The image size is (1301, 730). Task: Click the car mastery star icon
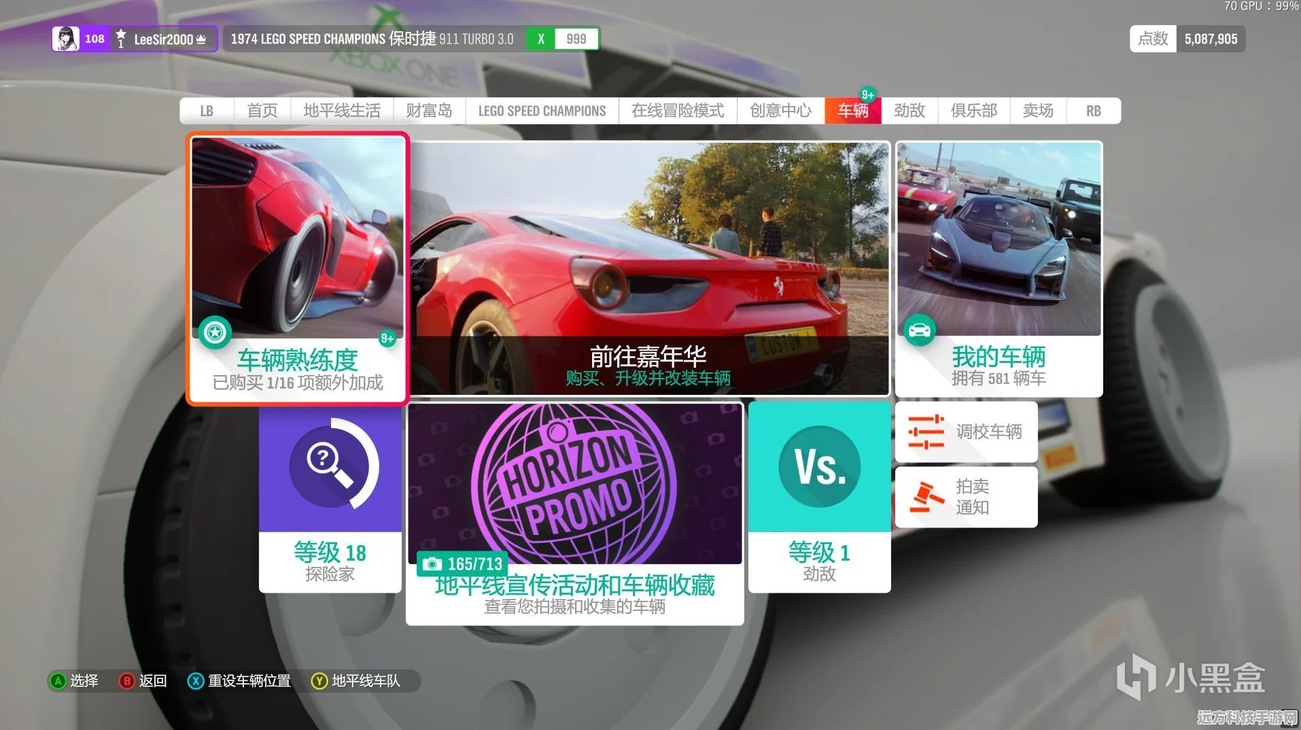click(x=215, y=332)
